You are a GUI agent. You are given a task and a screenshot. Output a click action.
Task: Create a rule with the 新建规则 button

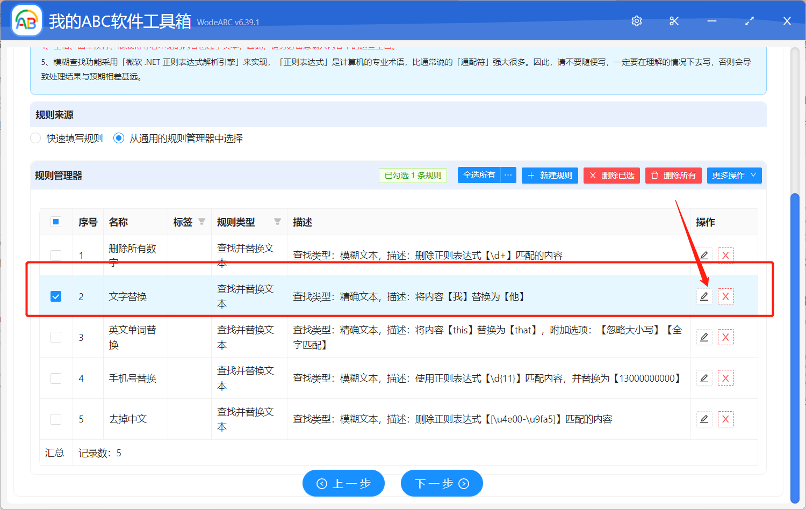(x=550, y=175)
